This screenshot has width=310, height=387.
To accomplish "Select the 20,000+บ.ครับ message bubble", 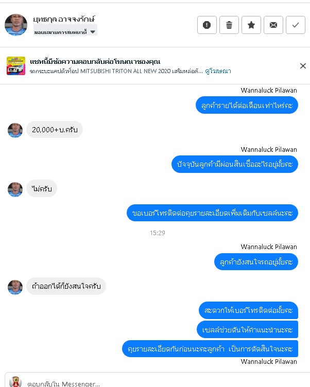I will [55, 130].
